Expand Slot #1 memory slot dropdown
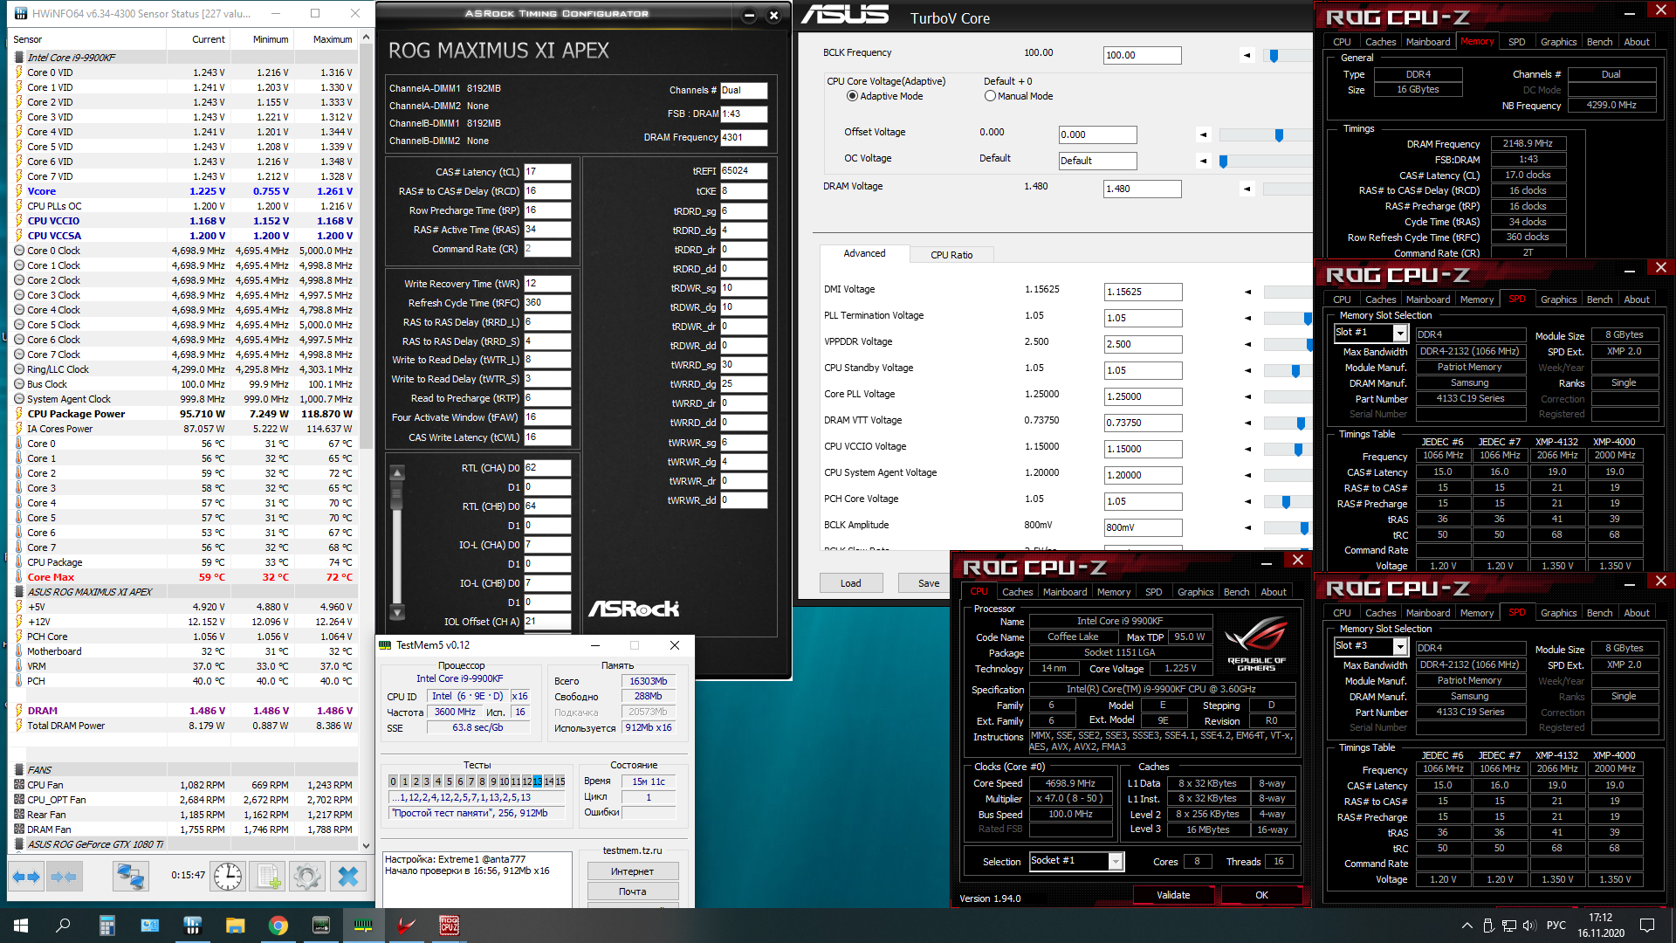Image resolution: width=1676 pixels, height=943 pixels. click(1400, 333)
